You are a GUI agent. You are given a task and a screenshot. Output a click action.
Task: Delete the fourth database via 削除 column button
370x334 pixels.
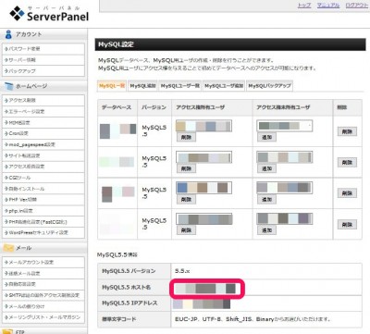pyautogui.click(x=347, y=225)
